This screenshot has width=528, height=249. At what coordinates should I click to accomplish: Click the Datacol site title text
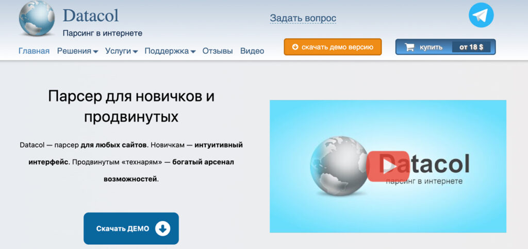pos(91,15)
